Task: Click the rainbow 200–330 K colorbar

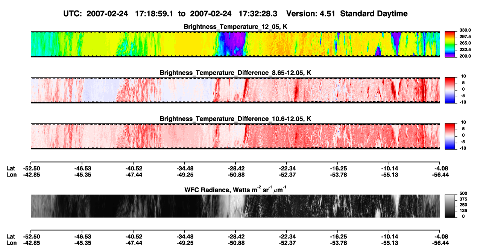Action: [x=450, y=43]
